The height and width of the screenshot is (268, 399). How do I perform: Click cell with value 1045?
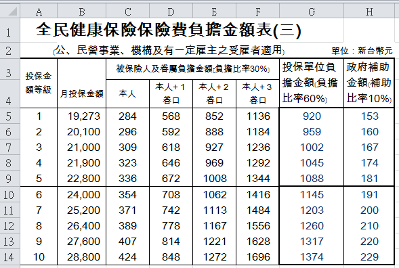click(312, 162)
